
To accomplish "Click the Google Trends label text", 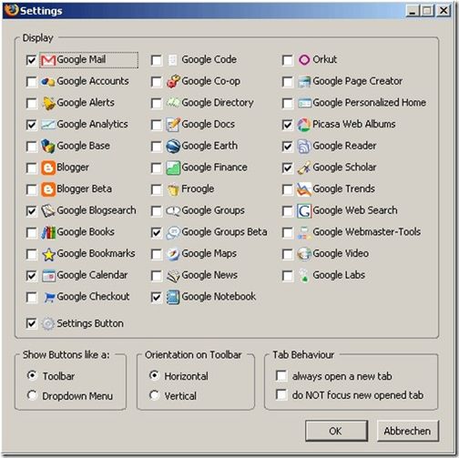I will [343, 188].
